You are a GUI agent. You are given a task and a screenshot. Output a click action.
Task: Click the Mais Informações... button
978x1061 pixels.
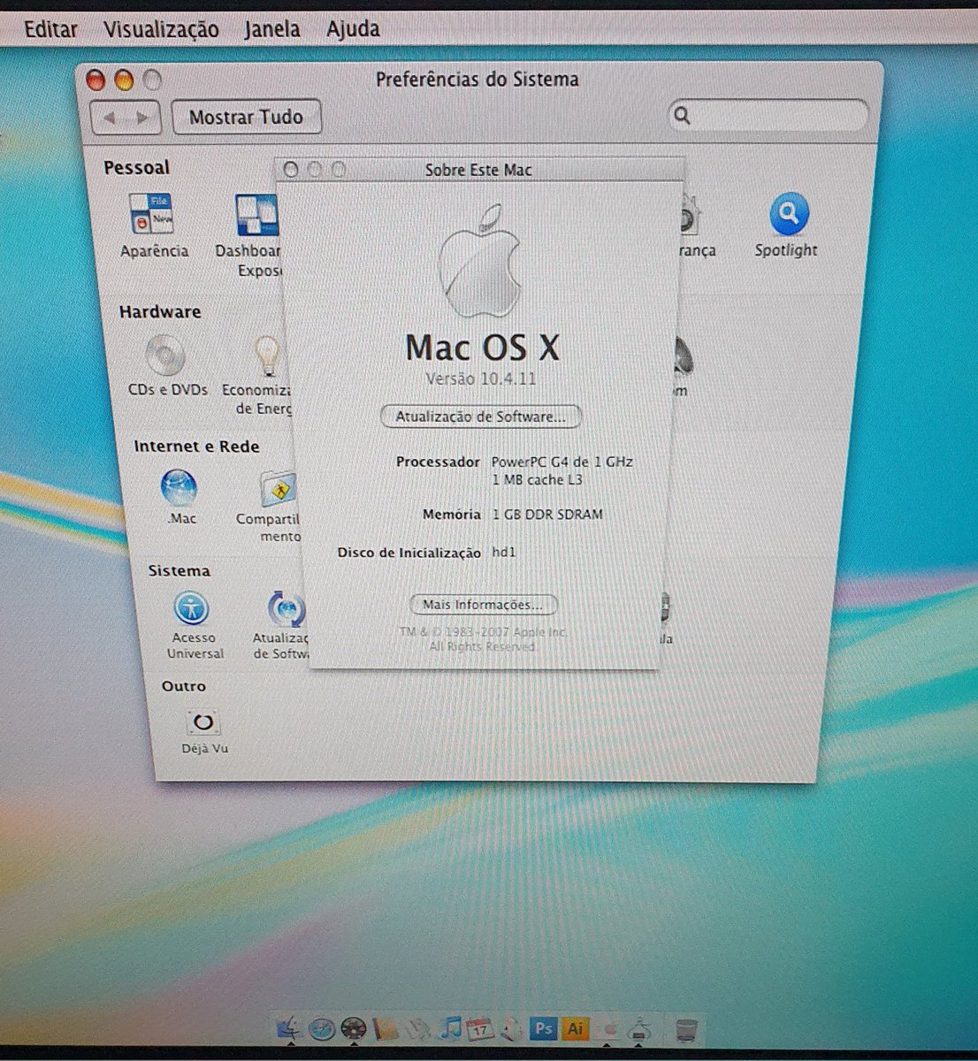pyautogui.click(x=483, y=605)
